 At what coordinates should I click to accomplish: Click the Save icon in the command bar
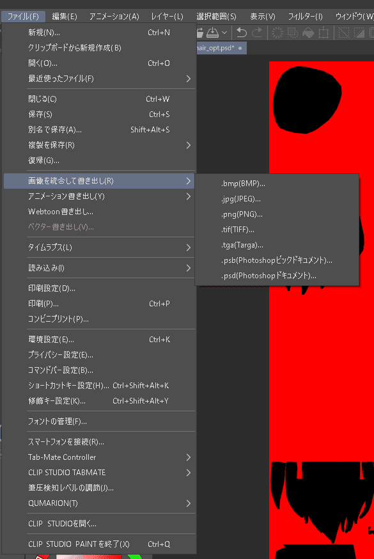[213, 33]
